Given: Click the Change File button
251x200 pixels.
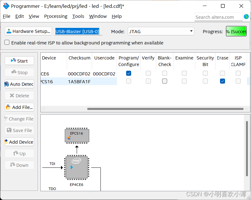Looking at the screenshot, I should pos(19,119).
